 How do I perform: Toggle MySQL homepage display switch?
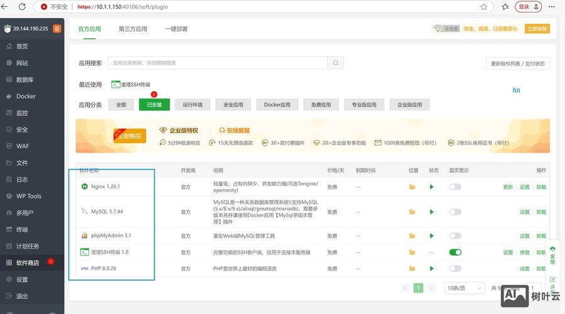pyautogui.click(x=455, y=212)
